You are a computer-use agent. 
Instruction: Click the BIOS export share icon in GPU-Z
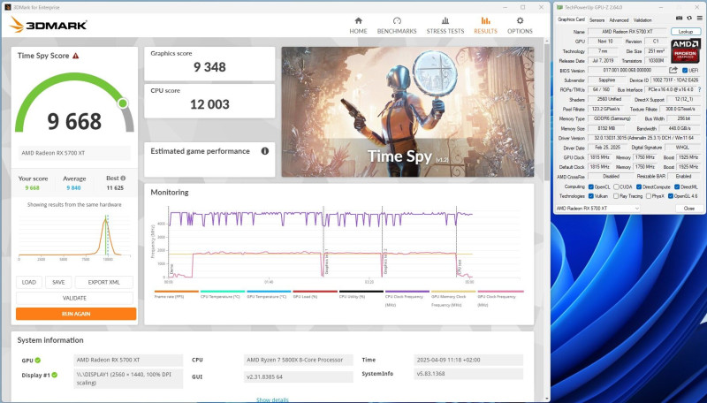[673, 70]
